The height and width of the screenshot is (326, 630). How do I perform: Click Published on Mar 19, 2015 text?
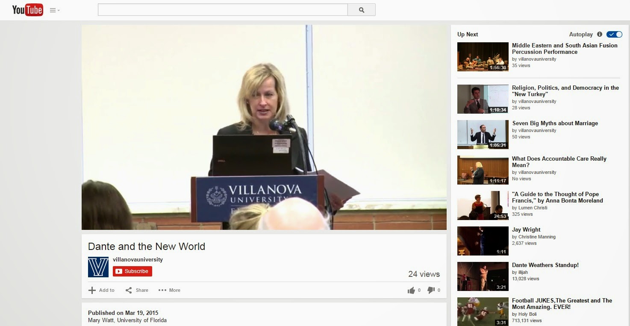[x=123, y=313]
